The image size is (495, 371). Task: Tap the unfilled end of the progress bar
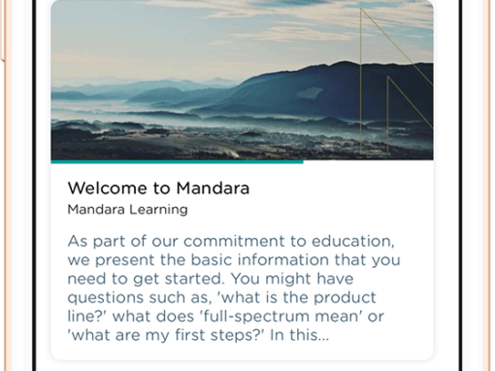click(369, 162)
